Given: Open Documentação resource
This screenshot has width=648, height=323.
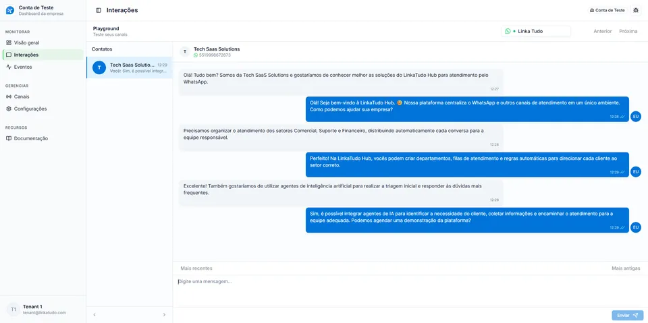Looking at the screenshot, I should [x=43, y=138].
